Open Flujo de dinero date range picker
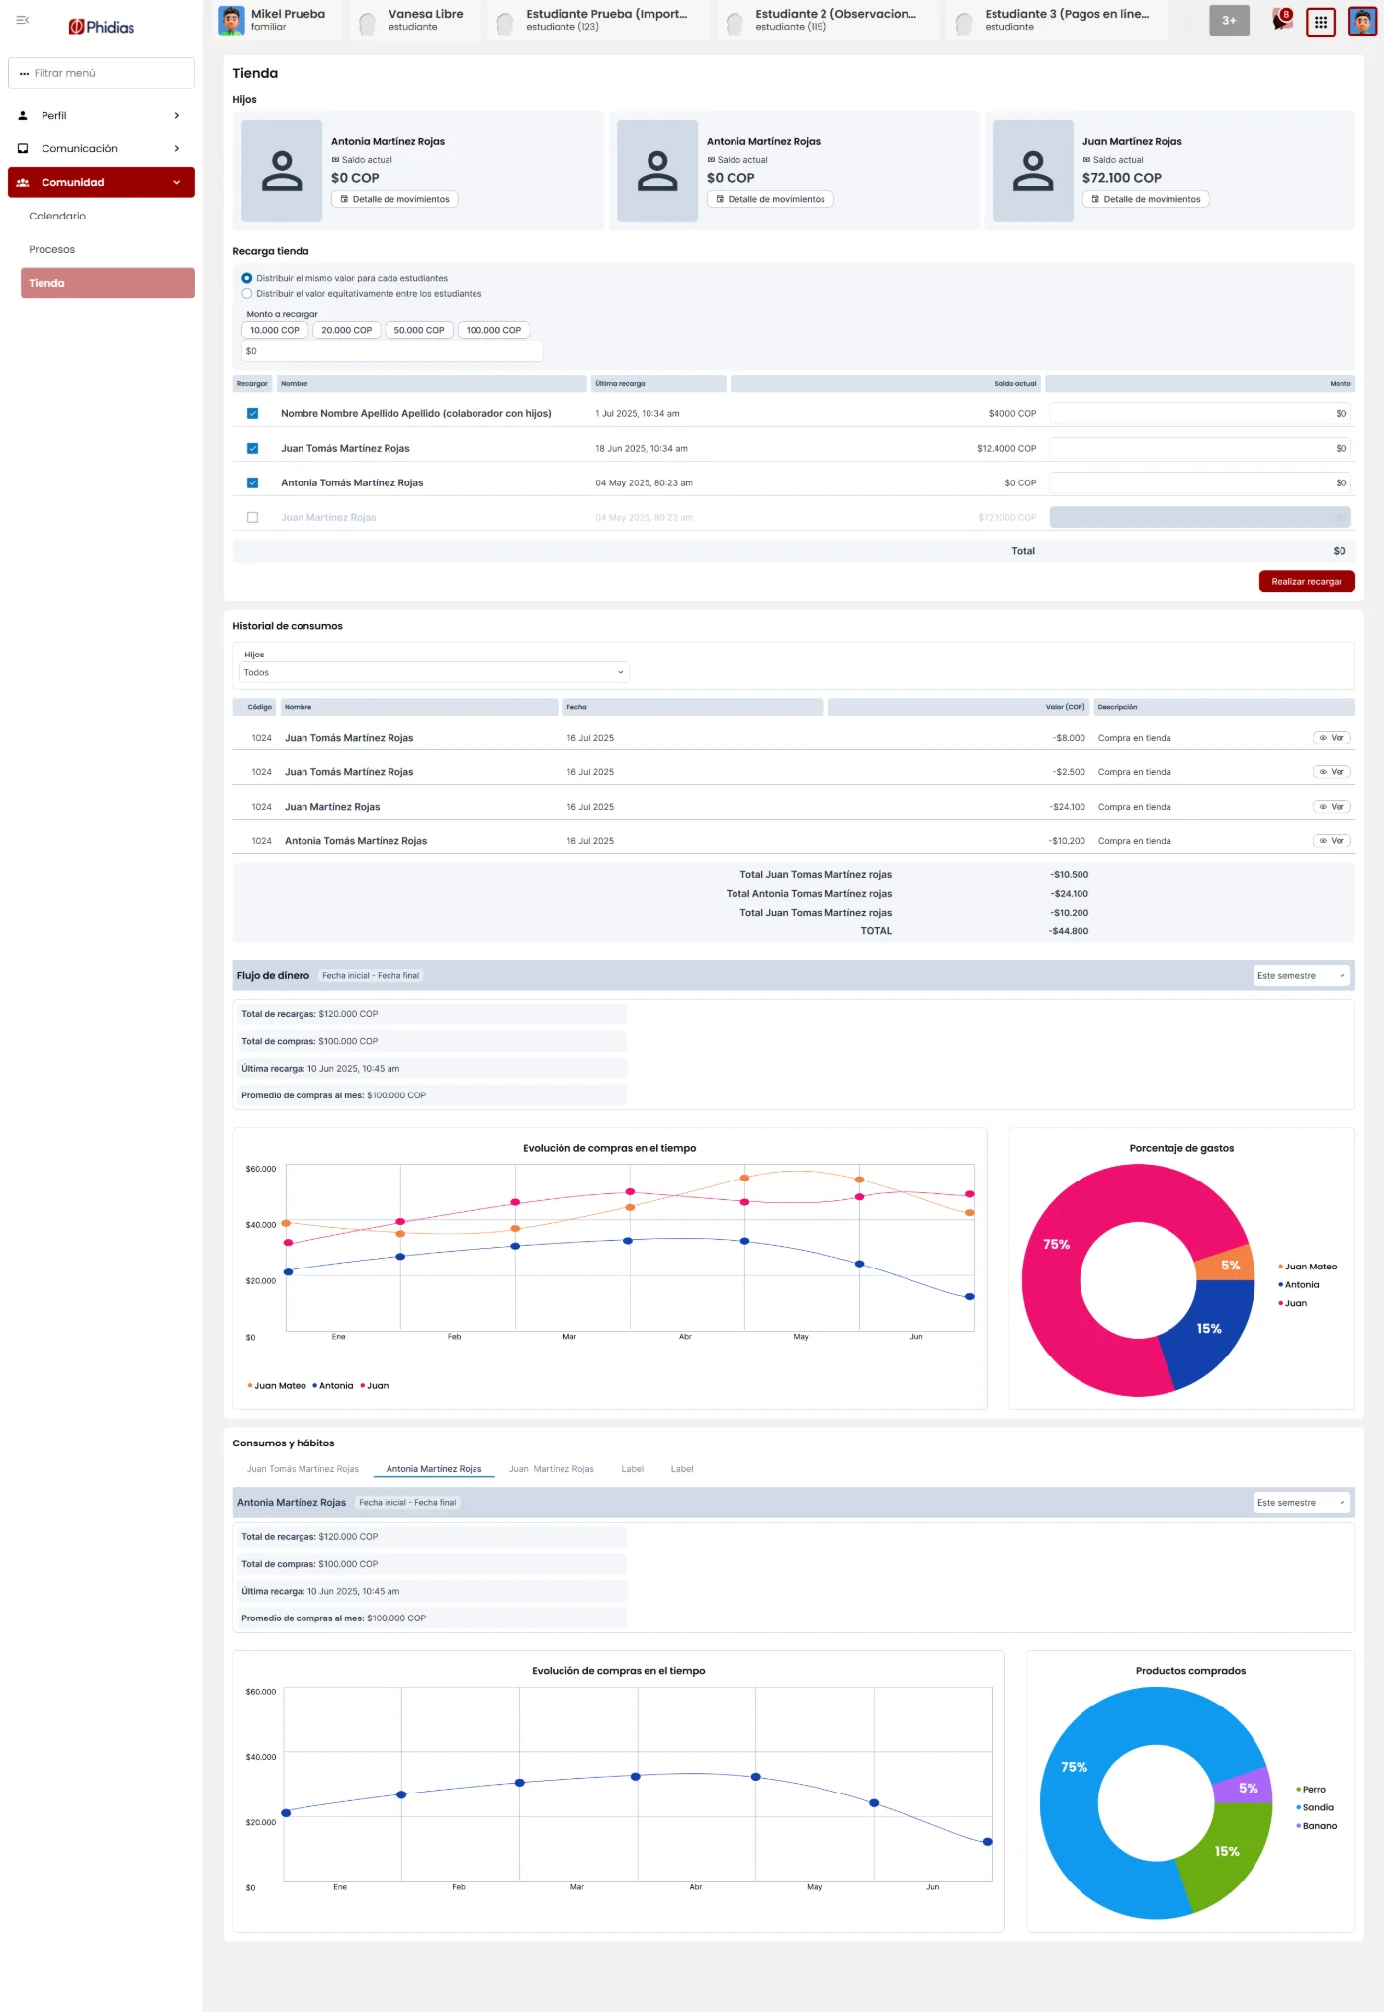This screenshot has width=1384, height=2012. tap(371, 976)
